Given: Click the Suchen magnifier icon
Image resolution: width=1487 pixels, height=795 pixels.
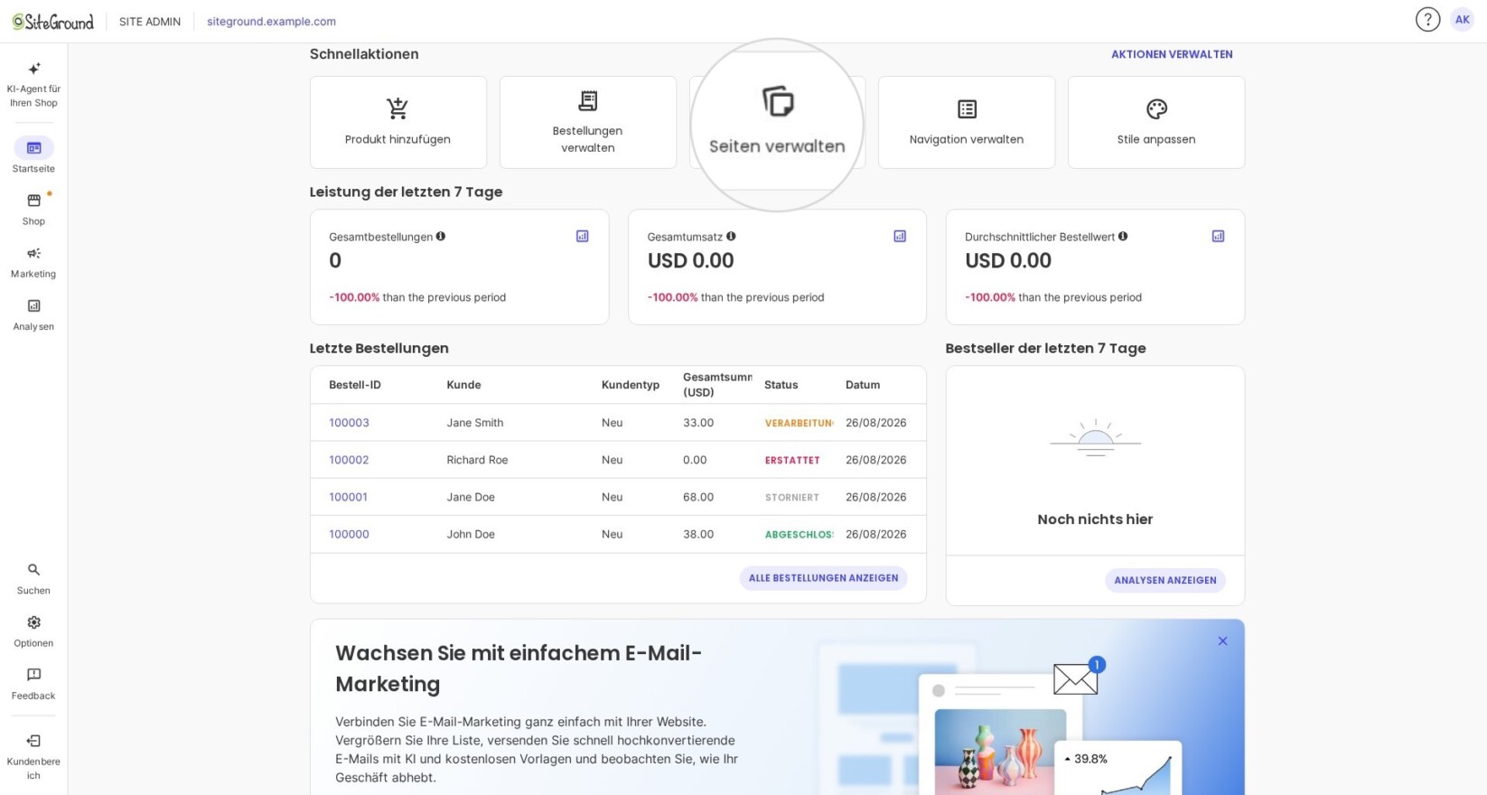Looking at the screenshot, I should pyautogui.click(x=33, y=570).
